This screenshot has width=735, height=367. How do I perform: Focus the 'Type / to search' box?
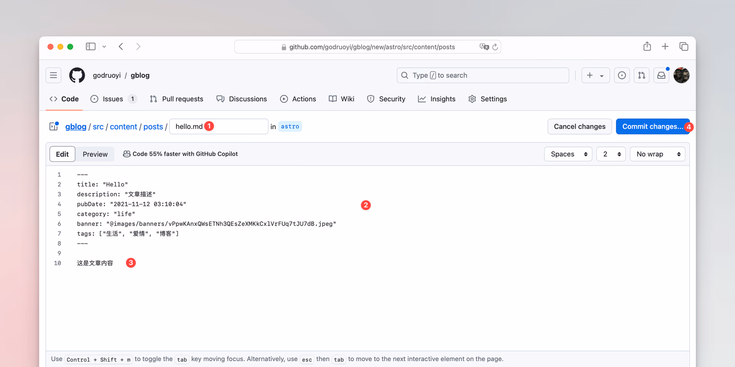pos(483,75)
